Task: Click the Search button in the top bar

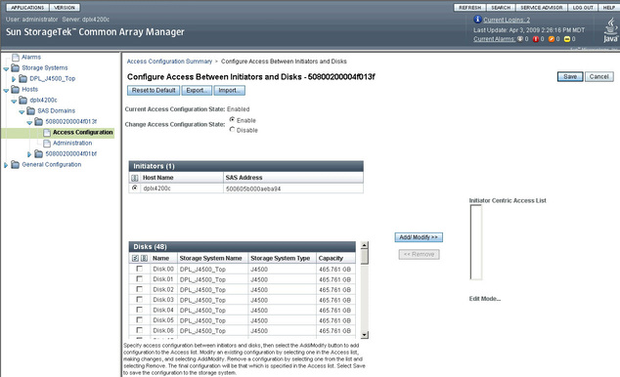Action: (501, 8)
